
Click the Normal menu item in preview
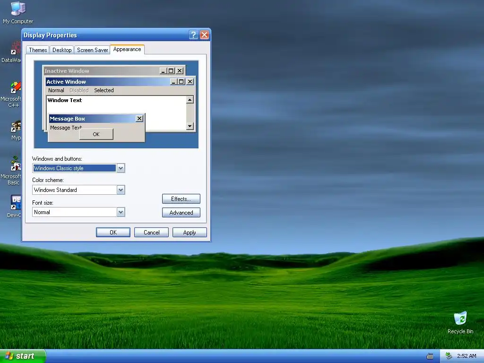(56, 90)
